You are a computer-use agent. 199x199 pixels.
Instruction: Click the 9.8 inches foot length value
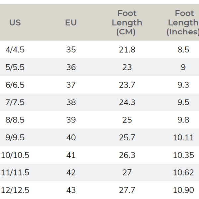tap(183, 120)
